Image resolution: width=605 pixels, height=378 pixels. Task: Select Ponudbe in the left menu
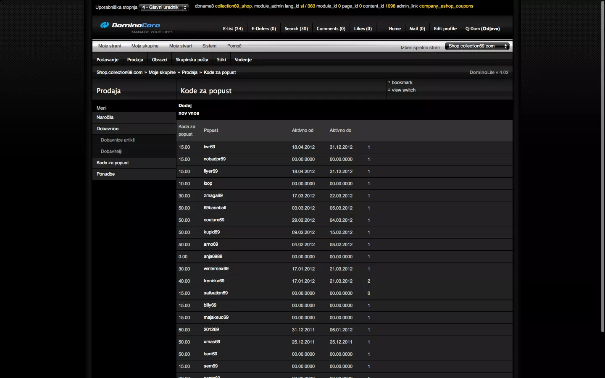pos(105,174)
